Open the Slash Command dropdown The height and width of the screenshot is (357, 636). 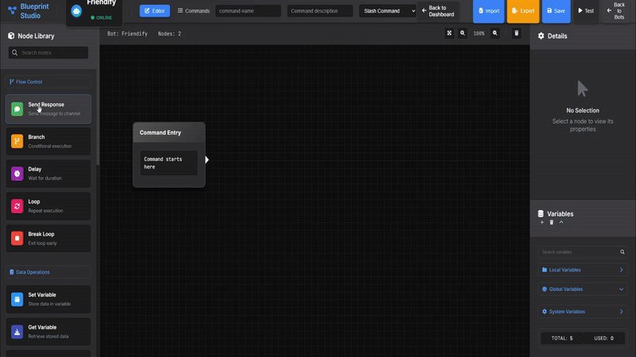(387, 11)
